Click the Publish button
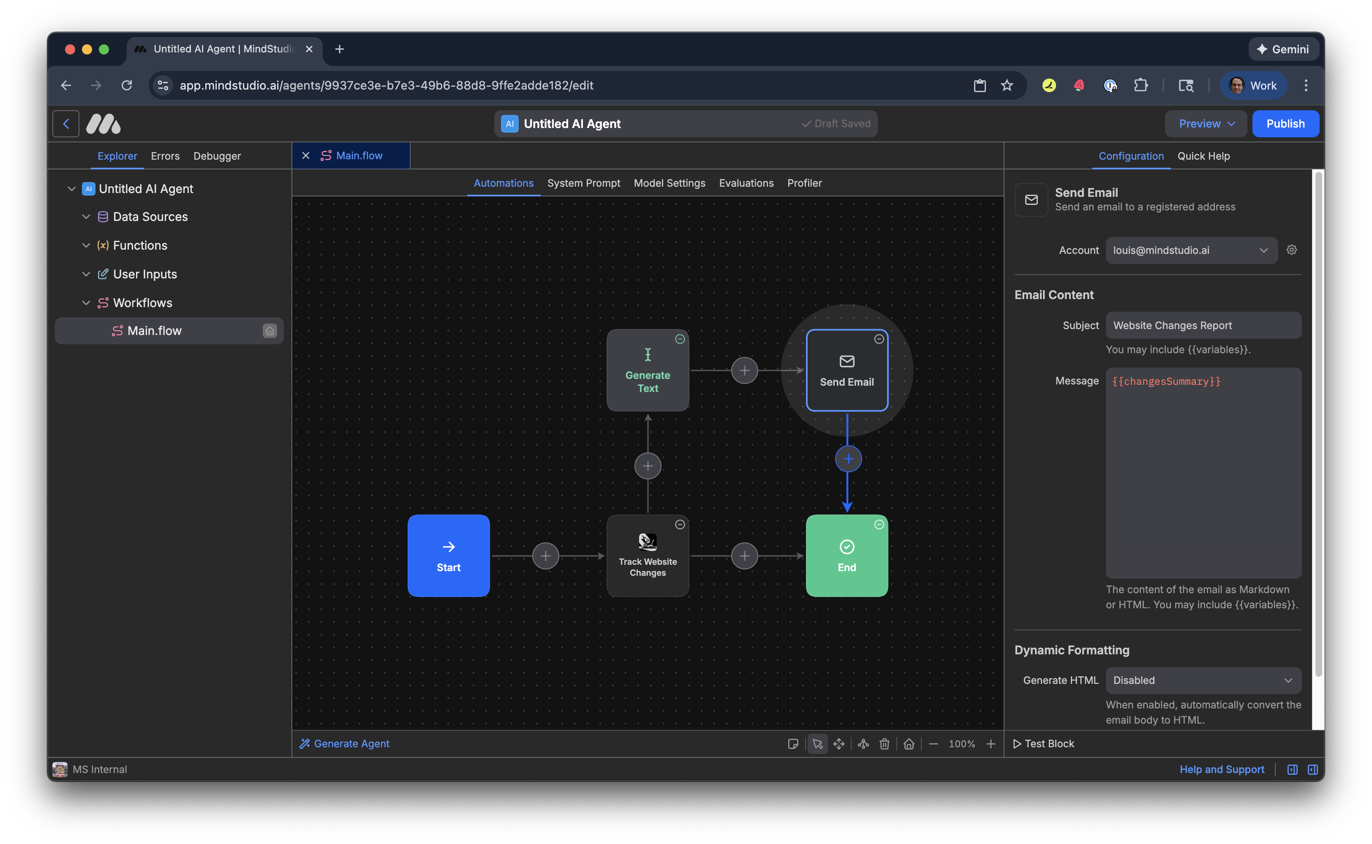Image resolution: width=1372 pixels, height=844 pixels. click(1285, 123)
